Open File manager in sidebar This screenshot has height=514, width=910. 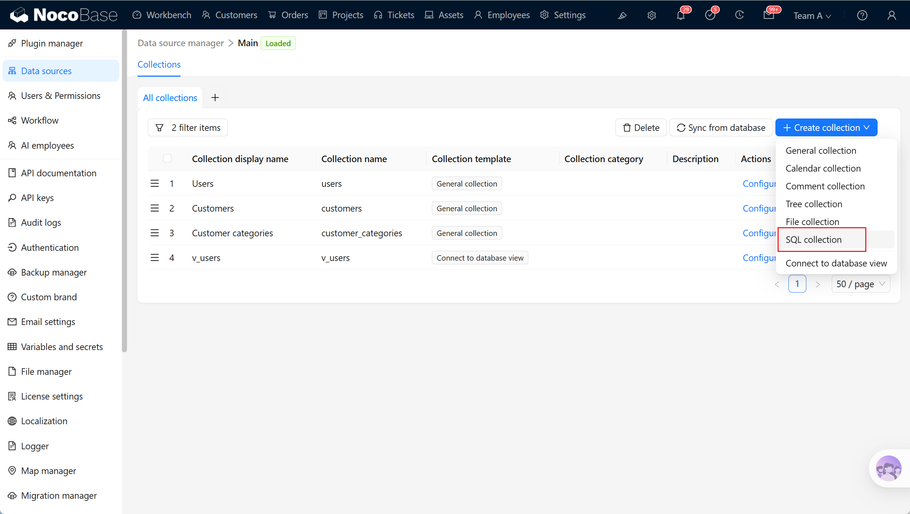60,372
